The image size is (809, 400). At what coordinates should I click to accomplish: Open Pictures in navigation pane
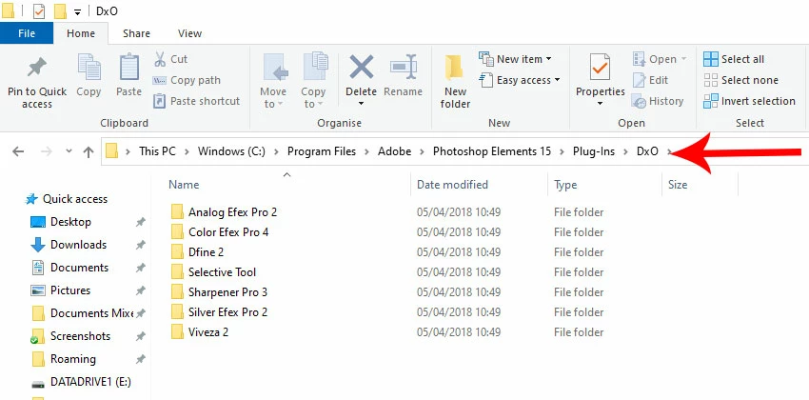(x=60, y=290)
